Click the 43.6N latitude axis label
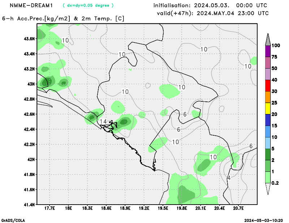Viewport: 289px width, 223px height. point(29,39)
